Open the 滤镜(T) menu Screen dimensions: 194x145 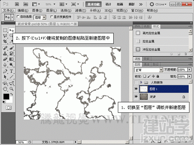pos(81,11)
